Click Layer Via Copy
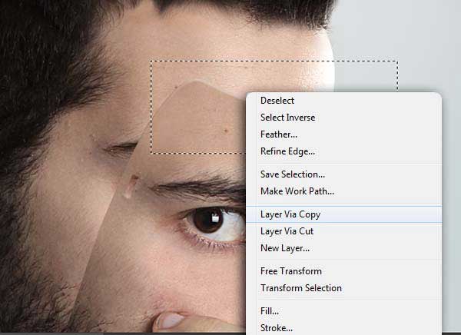Image resolution: width=461 pixels, height=335 pixels. pos(343,214)
